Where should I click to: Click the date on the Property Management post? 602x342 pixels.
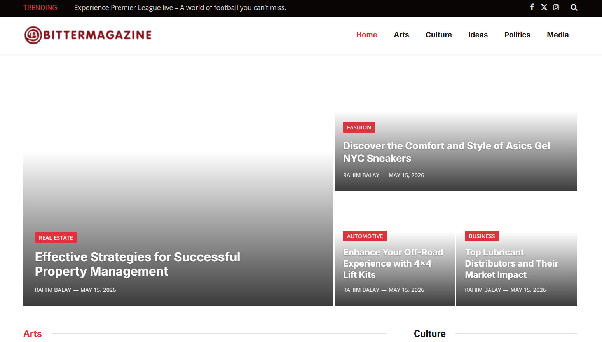point(98,290)
